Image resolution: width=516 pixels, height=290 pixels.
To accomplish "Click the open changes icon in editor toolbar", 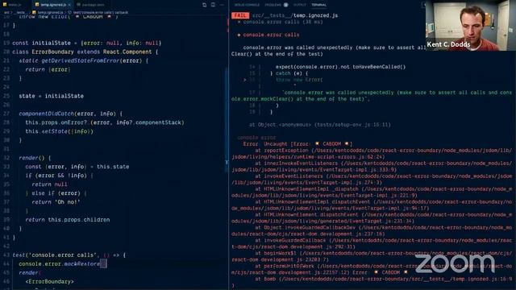I will pyautogui.click(x=204, y=5).
